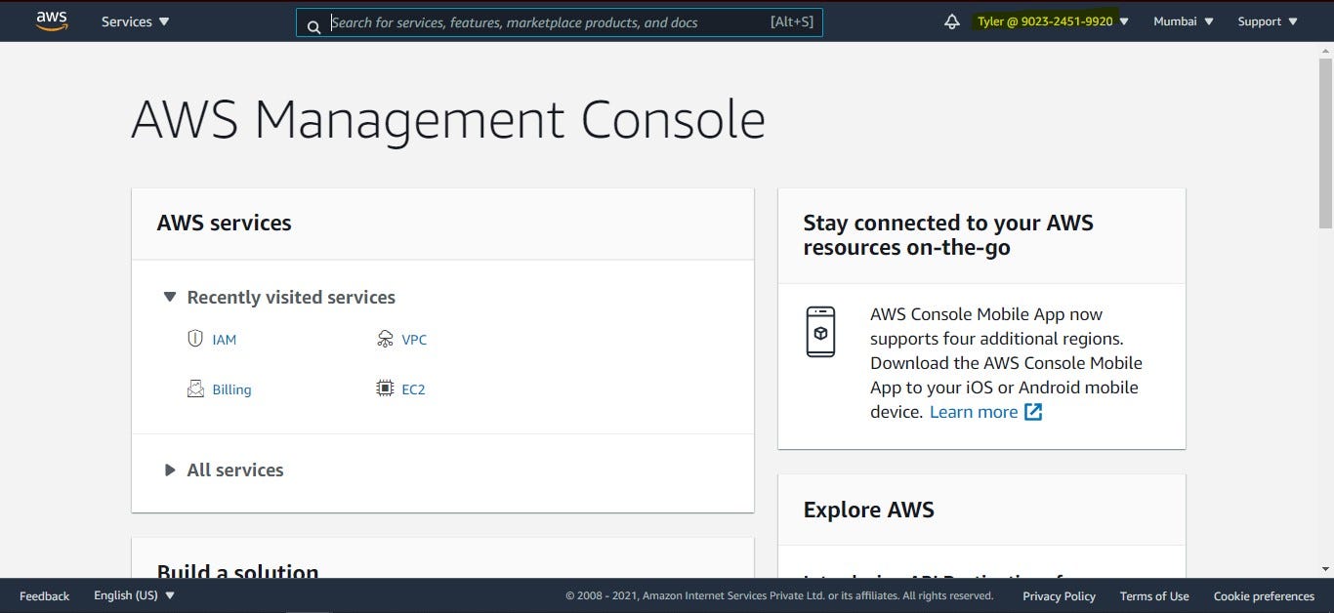Screen dimensions: 1334x613
Task: Click the AWS Management Console heading
Action: [x=448, y=120]
